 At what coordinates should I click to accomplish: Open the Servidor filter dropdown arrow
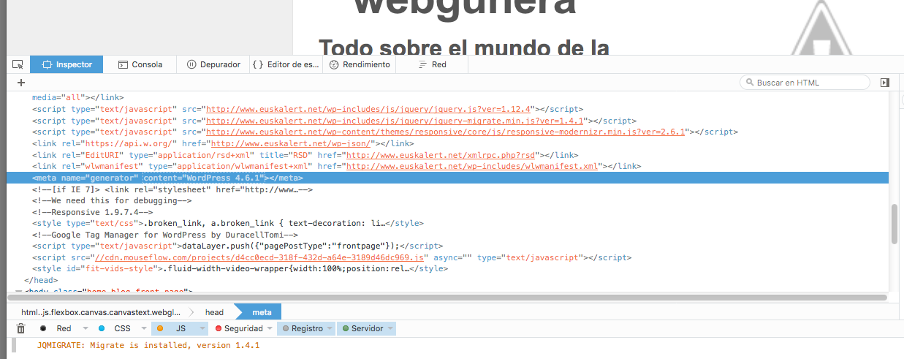[x=390, y=329]
